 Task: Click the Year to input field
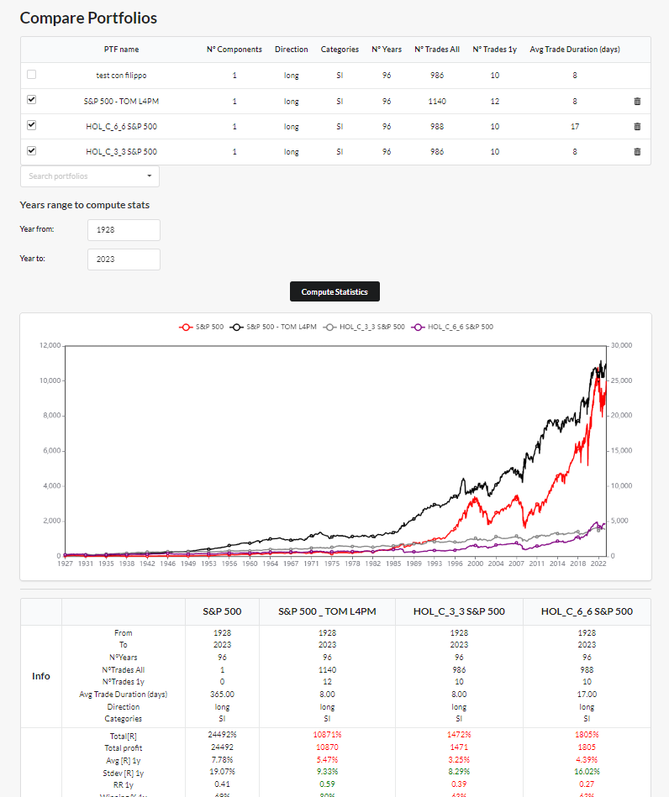tap(123, 259)
